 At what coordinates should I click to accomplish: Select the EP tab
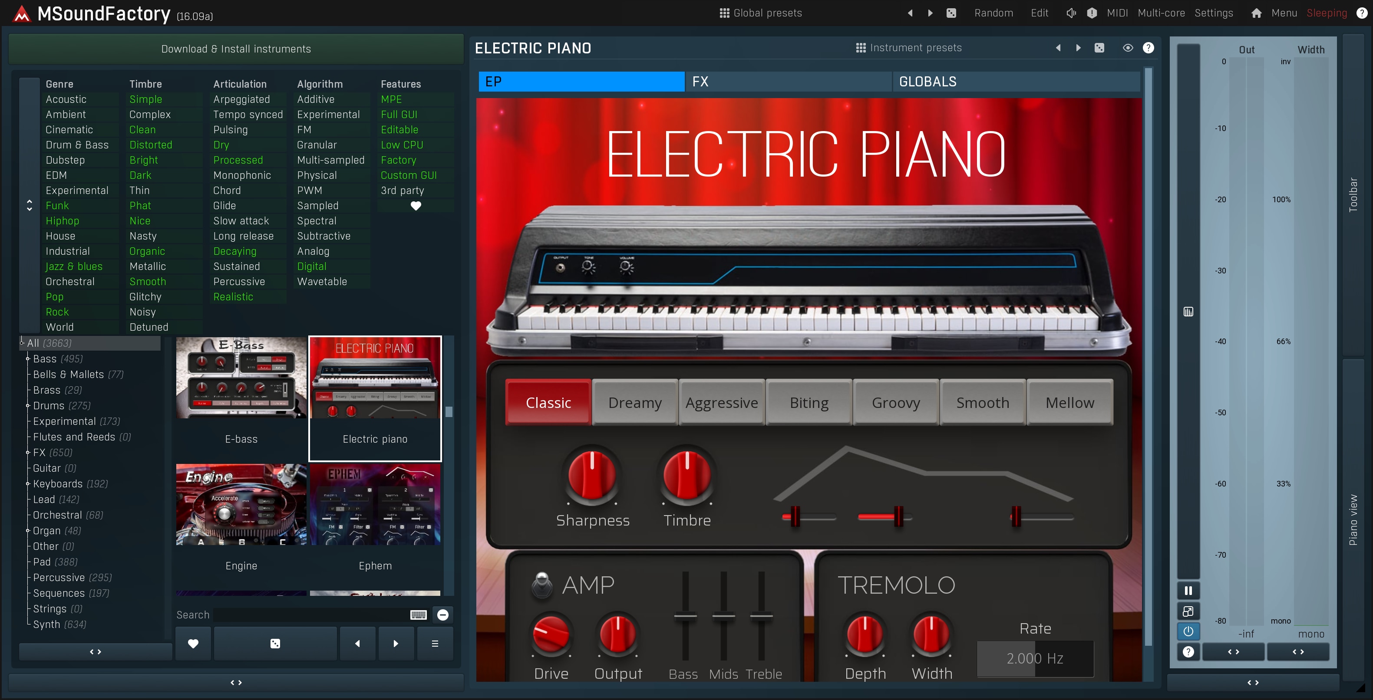coord(581,82)
